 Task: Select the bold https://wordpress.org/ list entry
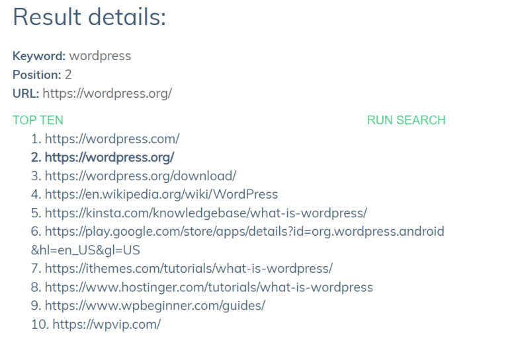(x=109, y=157)
